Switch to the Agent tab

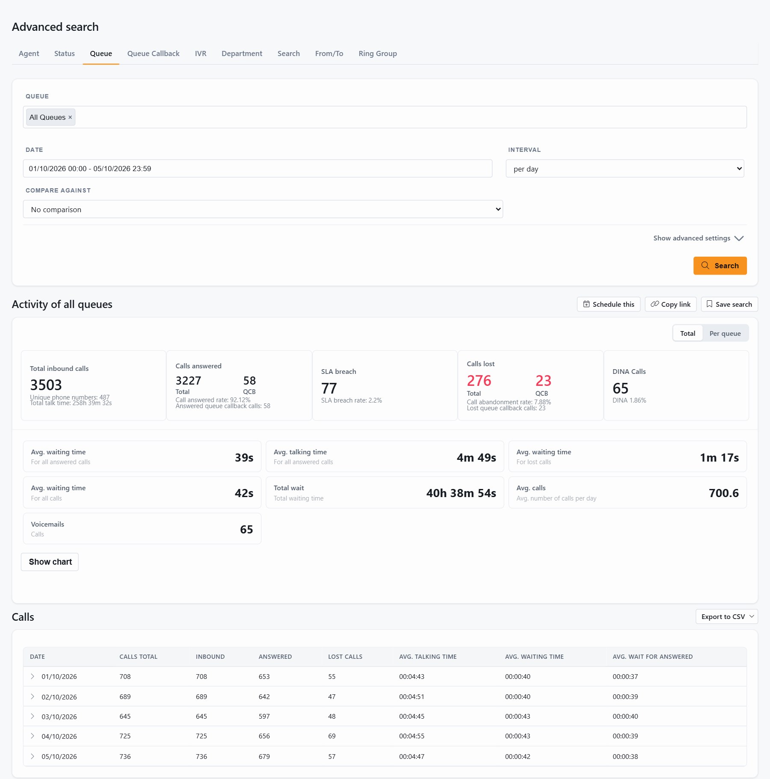point(29,53)
